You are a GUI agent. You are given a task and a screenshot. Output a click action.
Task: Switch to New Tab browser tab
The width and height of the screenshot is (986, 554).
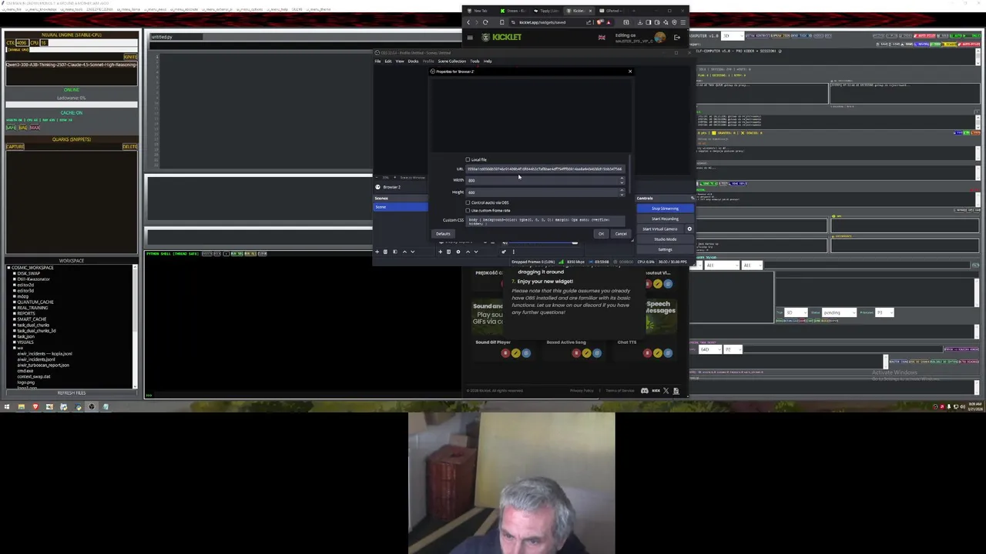point(480,11)
